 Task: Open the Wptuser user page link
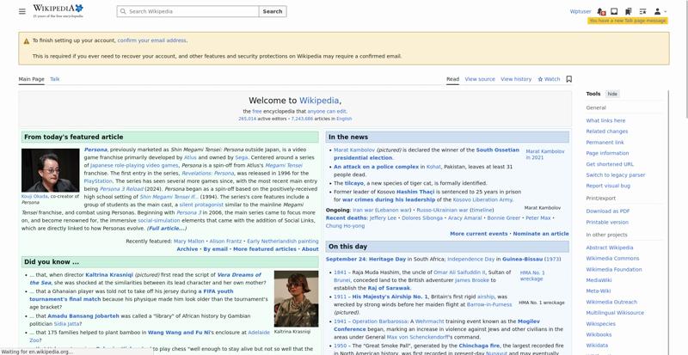[x=580, y=11]
